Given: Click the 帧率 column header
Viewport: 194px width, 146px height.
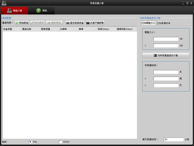Looking at the screenshot, I should pyautogui.click(x=88, y=29).
